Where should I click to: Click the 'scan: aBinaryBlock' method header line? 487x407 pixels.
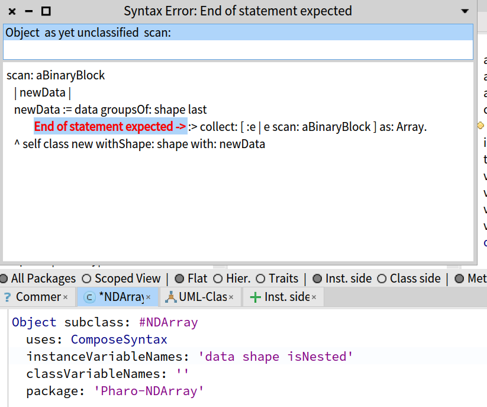click(56, 76)
